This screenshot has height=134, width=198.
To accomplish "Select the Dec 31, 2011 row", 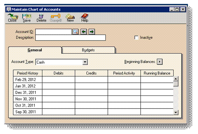I will pyautogui.click(x=93, y=93).
